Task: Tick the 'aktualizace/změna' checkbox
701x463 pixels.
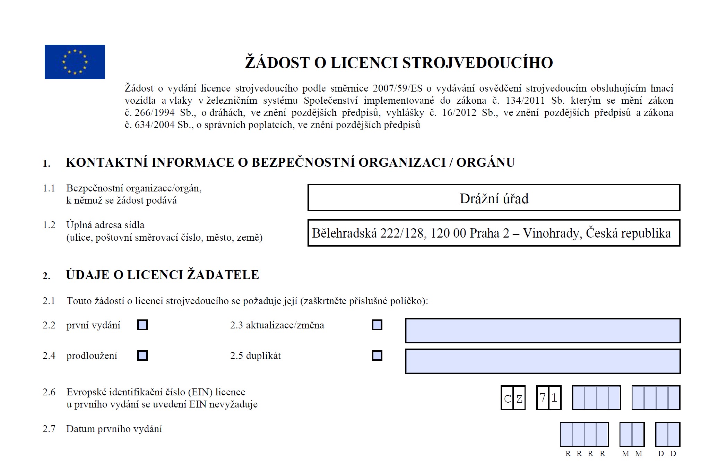Action: [x=377, y=325]
